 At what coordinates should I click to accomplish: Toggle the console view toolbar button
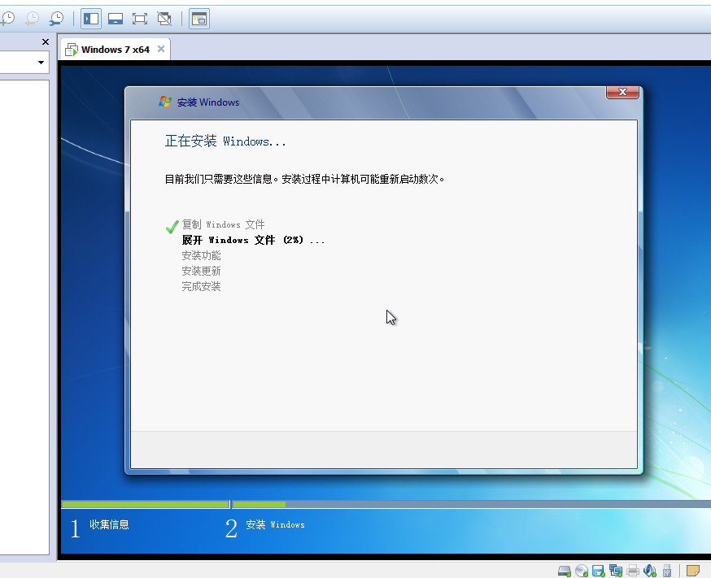pos(199,19)
